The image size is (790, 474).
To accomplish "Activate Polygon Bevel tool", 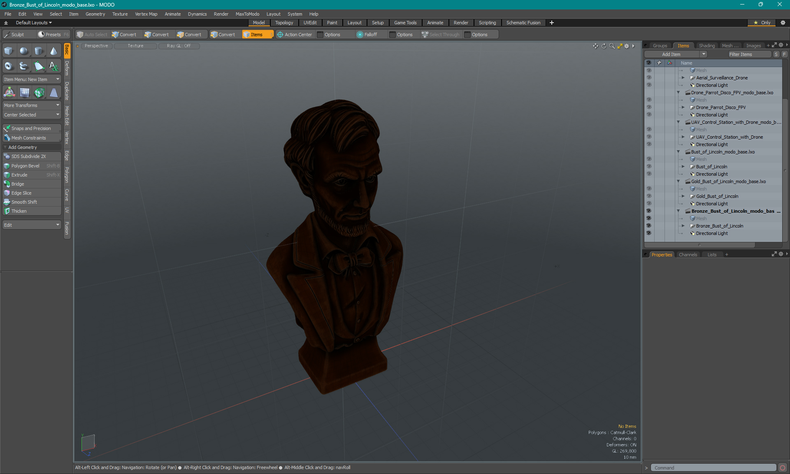I will 32,166.
